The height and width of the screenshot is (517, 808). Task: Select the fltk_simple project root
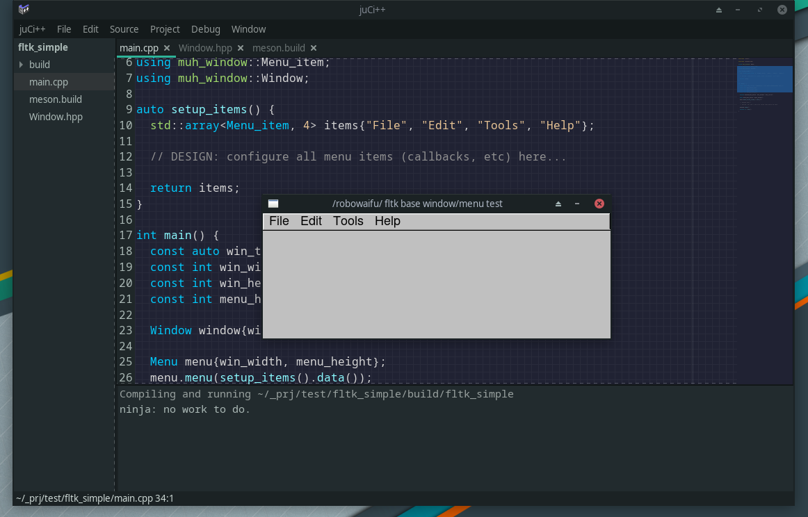point(43,47)
